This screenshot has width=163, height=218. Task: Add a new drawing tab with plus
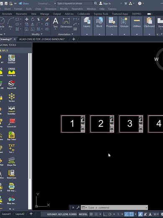tap(74, 39)
